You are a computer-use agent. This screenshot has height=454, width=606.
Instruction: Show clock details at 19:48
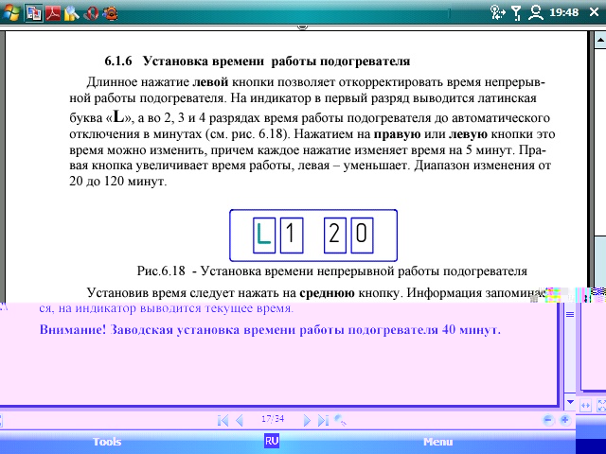point(564,12)
